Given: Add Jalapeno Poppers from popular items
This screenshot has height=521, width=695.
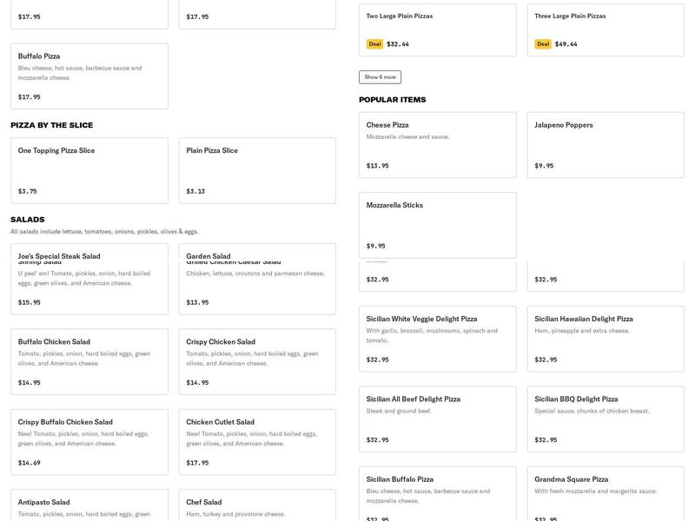Looking at the screenshot, I should [x=606, y=145].
